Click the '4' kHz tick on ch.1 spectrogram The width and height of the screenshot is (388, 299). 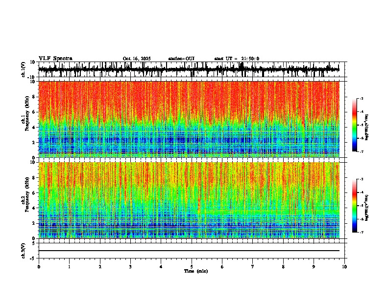(34, 128)
